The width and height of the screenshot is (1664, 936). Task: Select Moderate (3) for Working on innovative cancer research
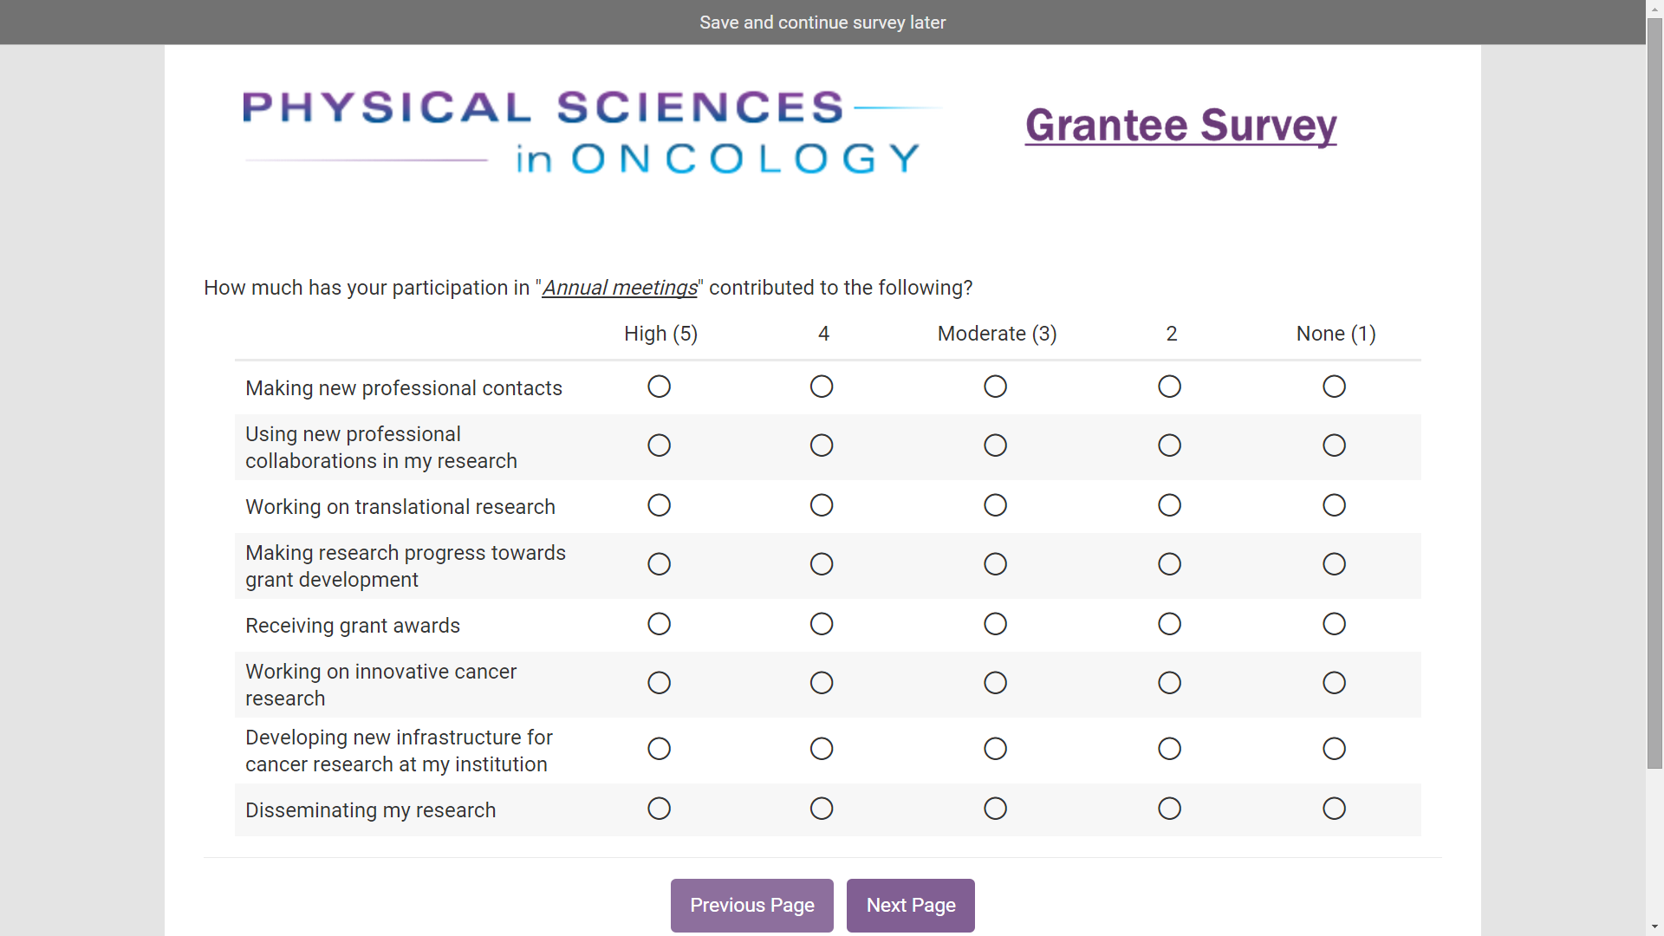click(x=995, y=683)
